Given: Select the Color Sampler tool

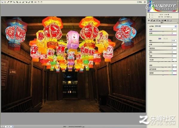Looking at the screenshot, I should pyautogui.click(x=11, y=2).
